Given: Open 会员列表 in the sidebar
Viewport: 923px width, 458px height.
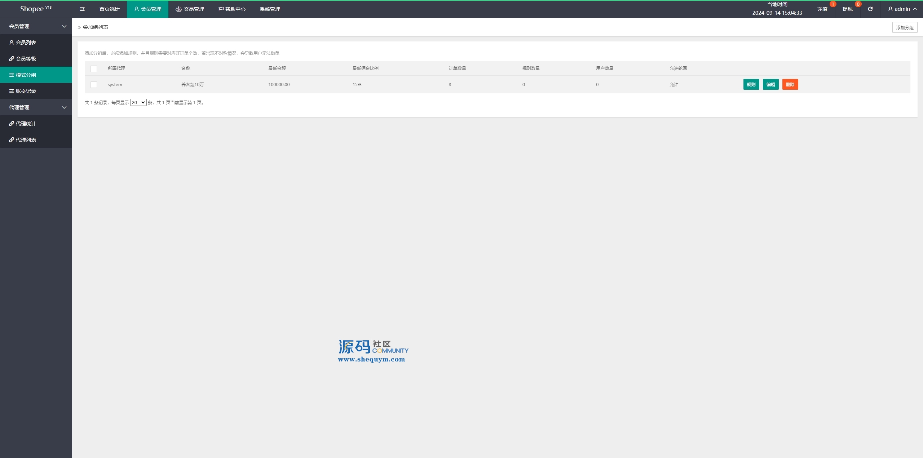Looking at the screenshot, I should [26, 43].
